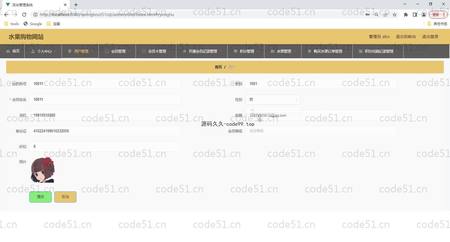Screen dimensions: 450x242
Task: Click the 邮箱 input field
Action: 321,115
